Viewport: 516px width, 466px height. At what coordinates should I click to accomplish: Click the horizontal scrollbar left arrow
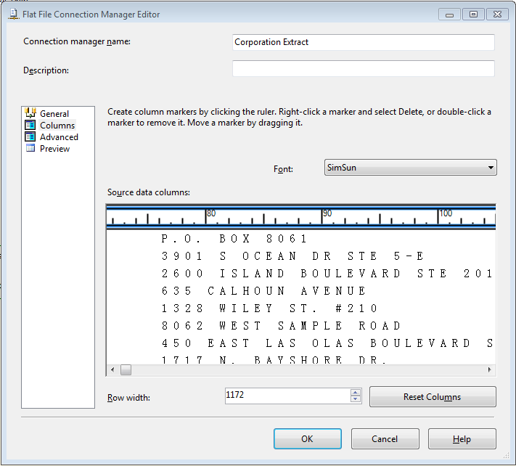(112, 369)
